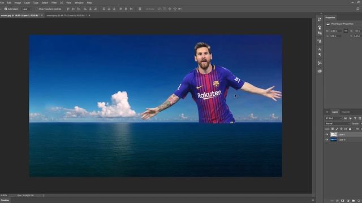Open the Auto-Select Layer/Group dropdown
Image resolution: width=362 pixels, height=203 pixels.
click(x=27, y=9)
